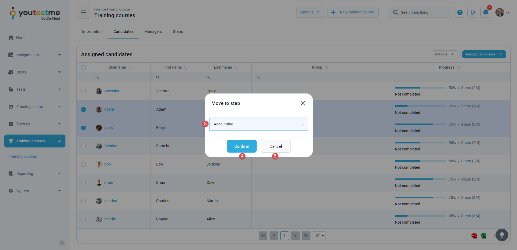Expand the Actions dropdown
Viewport: 517px width, 250px height.
[x=444, y=54]
